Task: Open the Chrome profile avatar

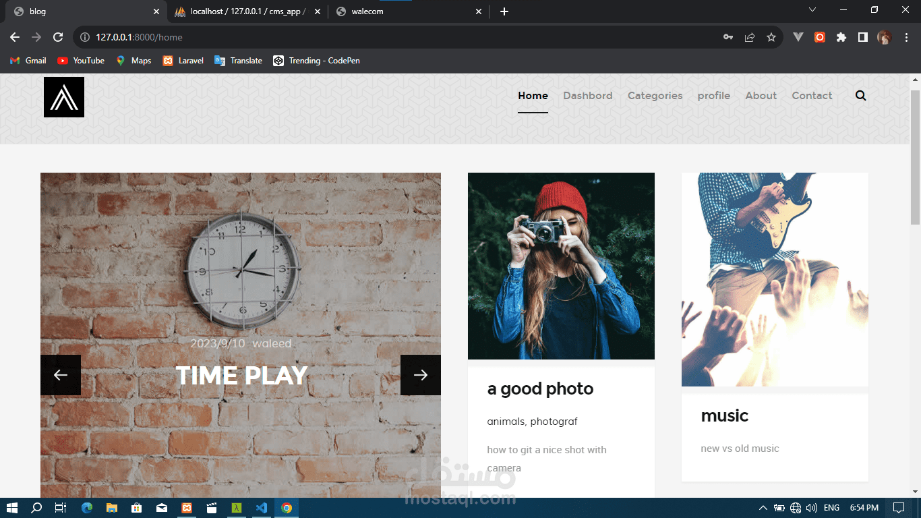Action: point(884,37)
